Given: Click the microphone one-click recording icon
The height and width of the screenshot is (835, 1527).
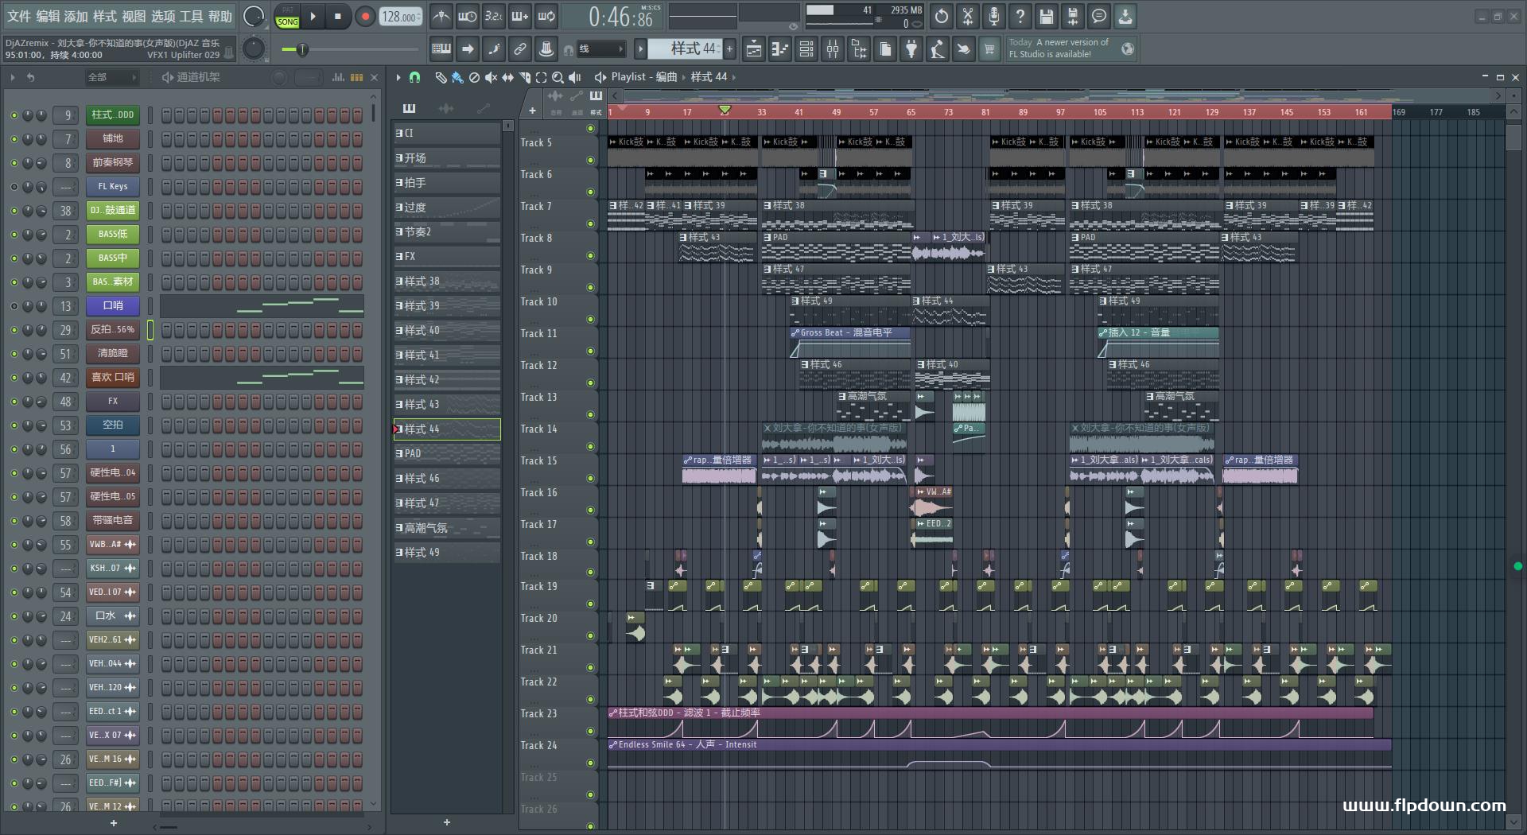Looking at the screenshot, I should point(993,16).
